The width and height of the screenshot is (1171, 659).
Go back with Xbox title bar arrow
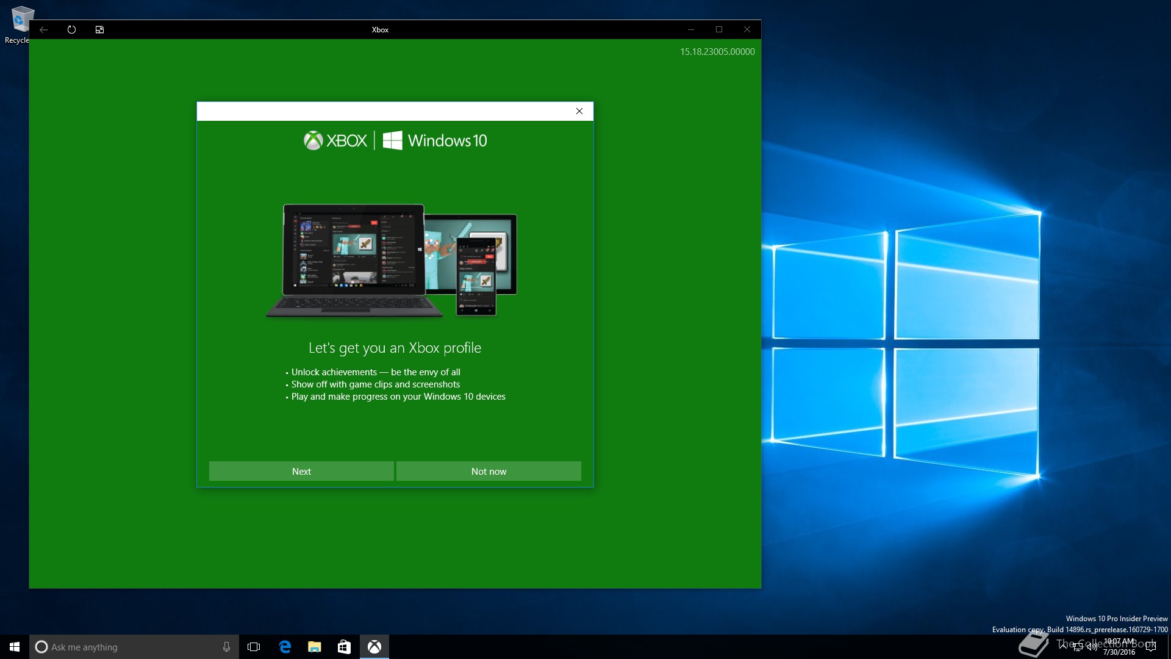43,29
